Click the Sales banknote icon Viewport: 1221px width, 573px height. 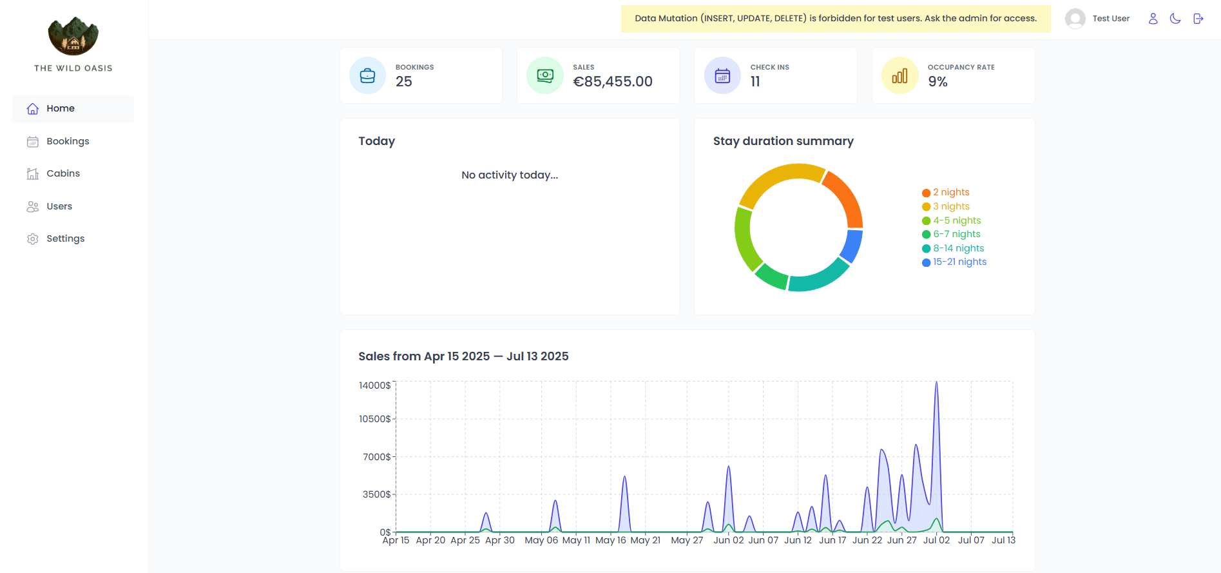coord(545,75)
